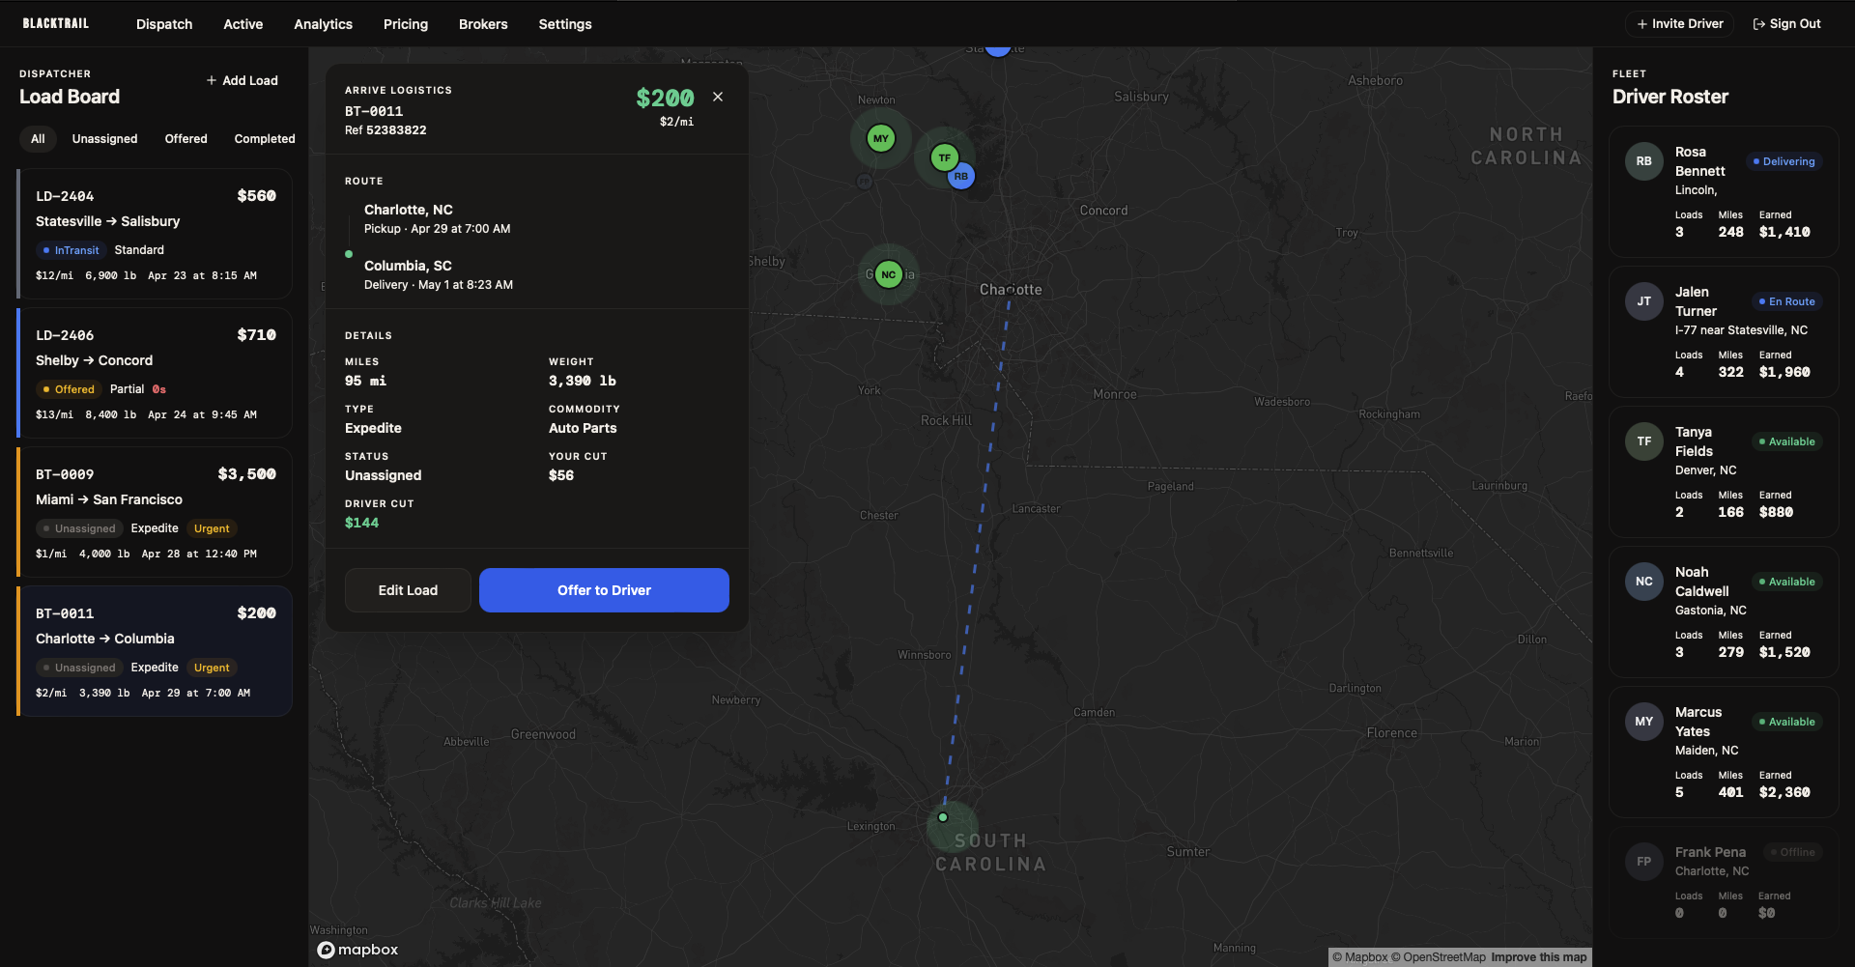Open load LD-2404 Statesville to Salisbury
Image resolution: width=1855 pixels, height=967 pixels.
[x=155, y=234]
